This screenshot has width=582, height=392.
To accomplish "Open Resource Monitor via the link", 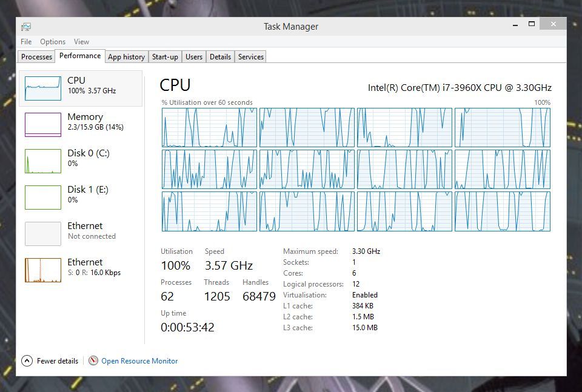I will click(x=139, y=360).
